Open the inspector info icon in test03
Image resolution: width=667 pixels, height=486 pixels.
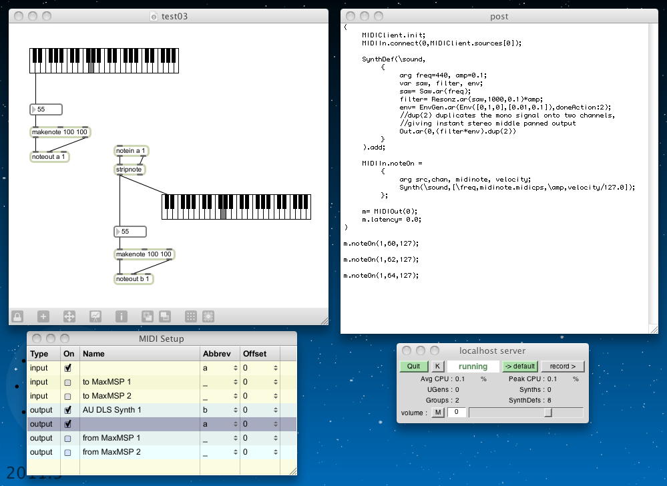122,316
